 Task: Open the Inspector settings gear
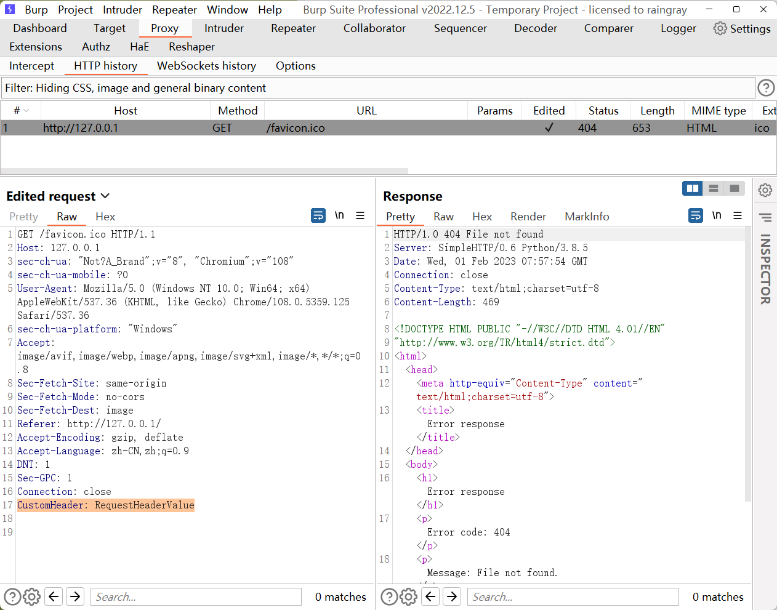coord(765,190)
